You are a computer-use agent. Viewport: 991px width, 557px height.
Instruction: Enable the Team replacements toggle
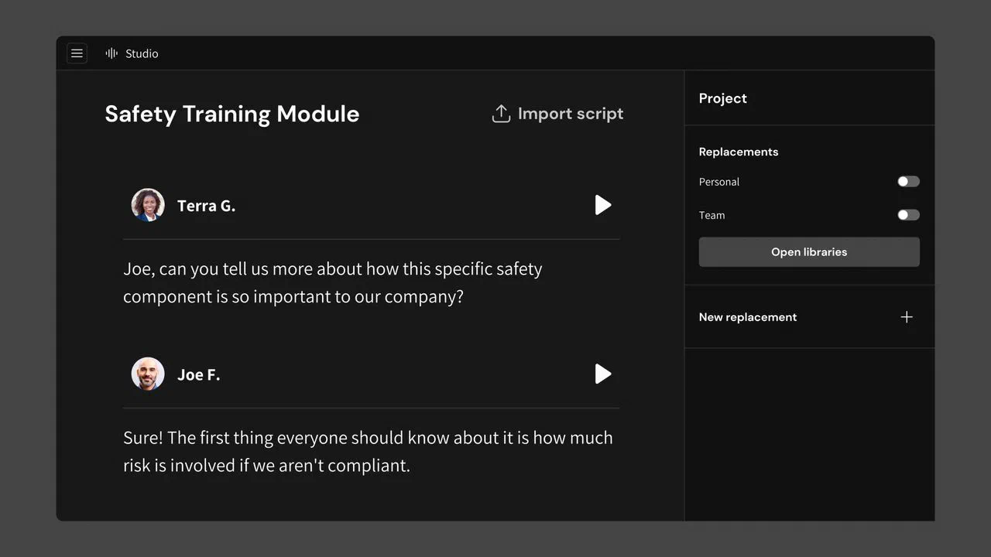coord(908,215)
